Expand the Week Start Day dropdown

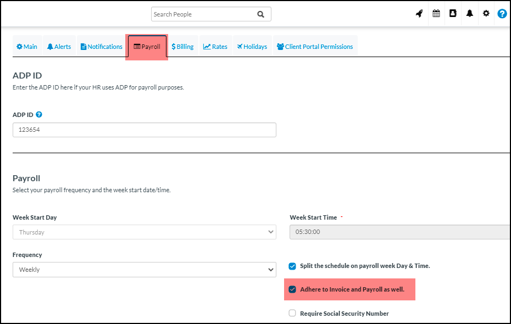[145, 232]
